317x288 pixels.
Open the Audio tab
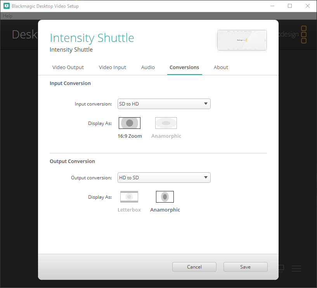pos(148,68)
